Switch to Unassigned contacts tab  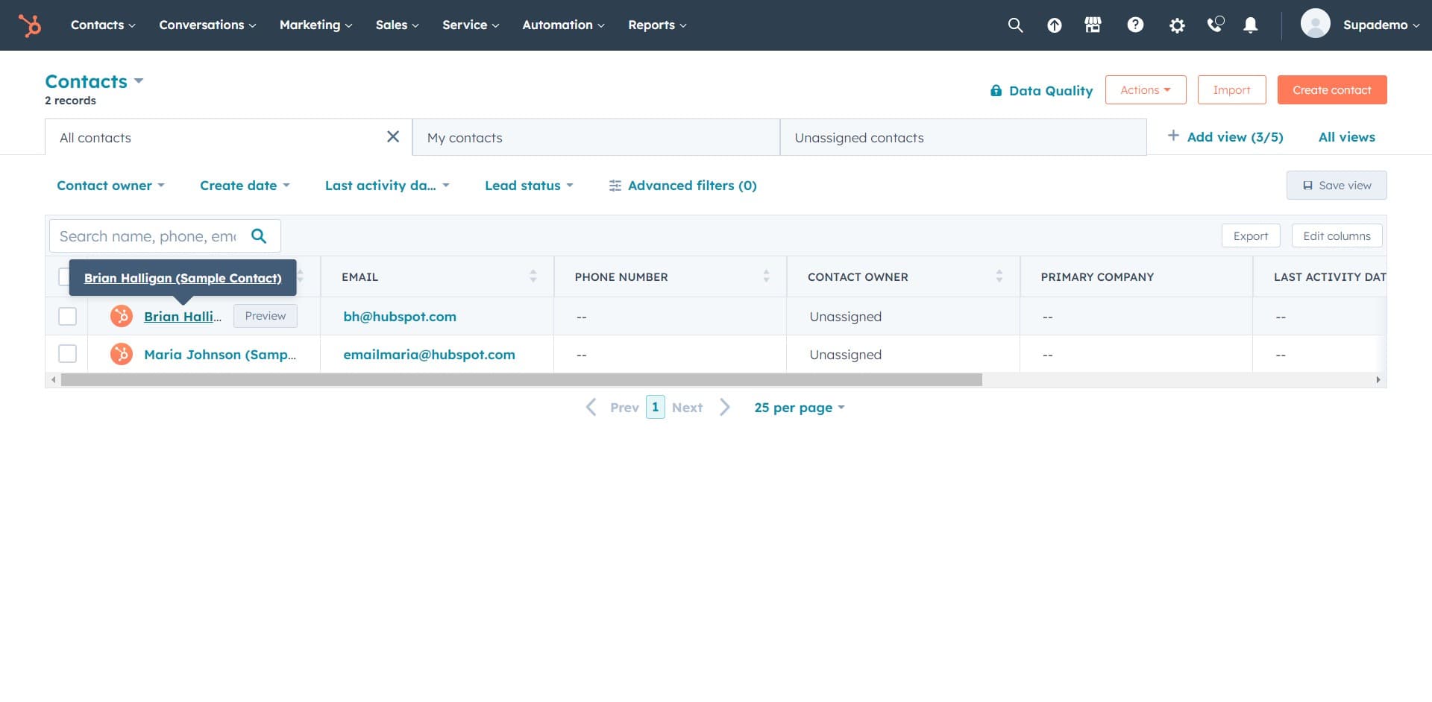coord(858,138)
